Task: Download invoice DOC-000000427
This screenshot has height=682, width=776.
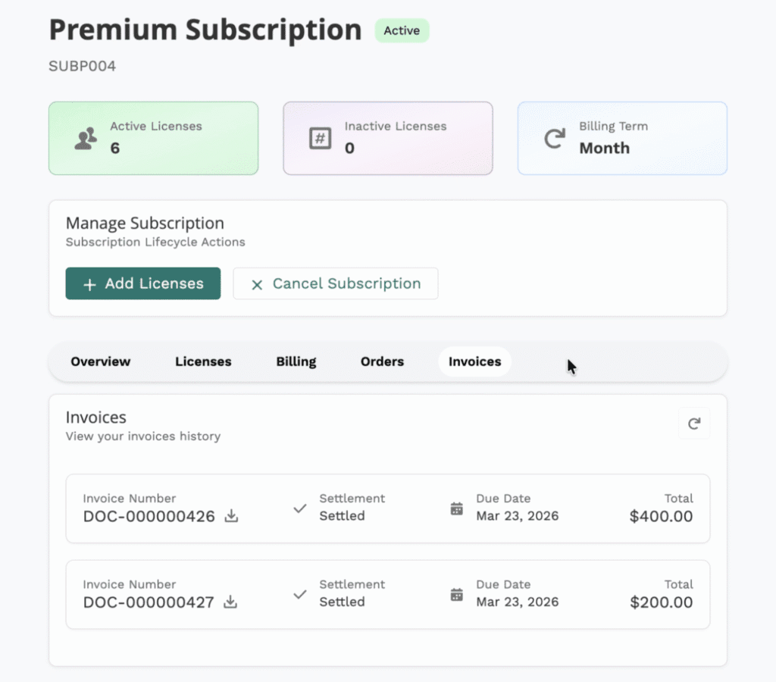Action: tap(230, 603)
